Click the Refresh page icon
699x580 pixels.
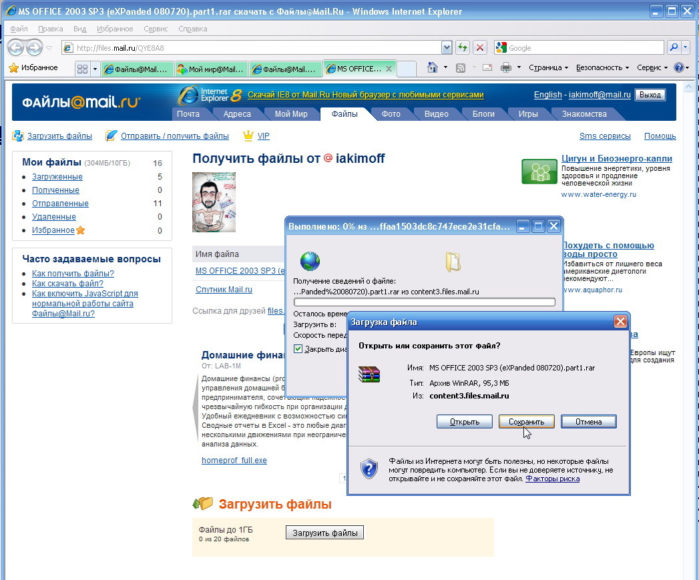coord(462,47)
